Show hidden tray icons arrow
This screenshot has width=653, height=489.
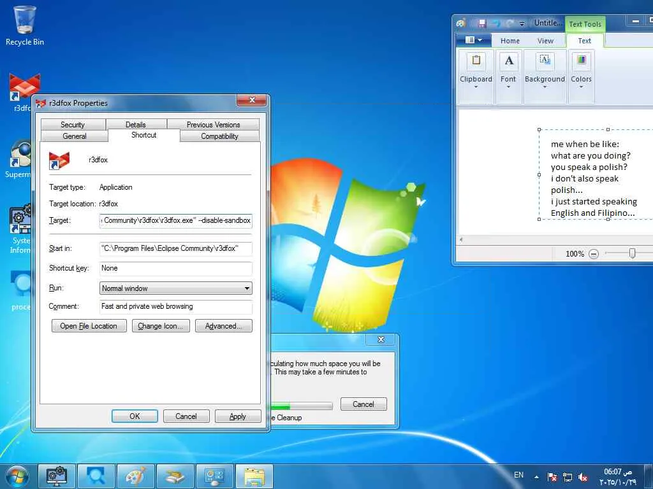[x=536, y=477]
